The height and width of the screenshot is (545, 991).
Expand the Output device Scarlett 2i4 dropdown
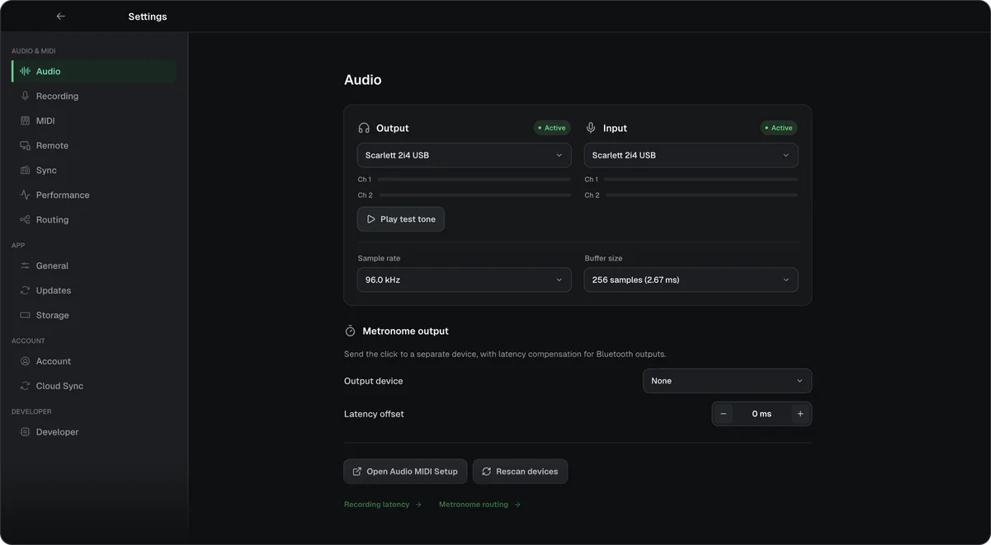464,155
